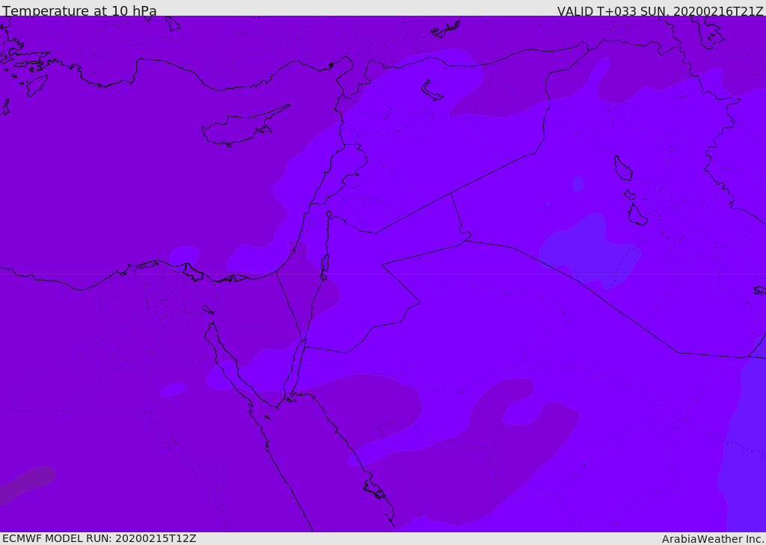Screen dimensions: 766x545
Task: Click the 'VALID T+033 SUN. 20200216T21Z' label
Action: tap(660, 11)
